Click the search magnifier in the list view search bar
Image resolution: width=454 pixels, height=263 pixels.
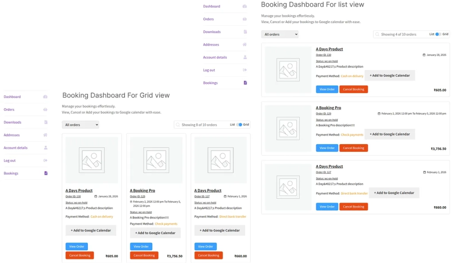click(376, 34)
